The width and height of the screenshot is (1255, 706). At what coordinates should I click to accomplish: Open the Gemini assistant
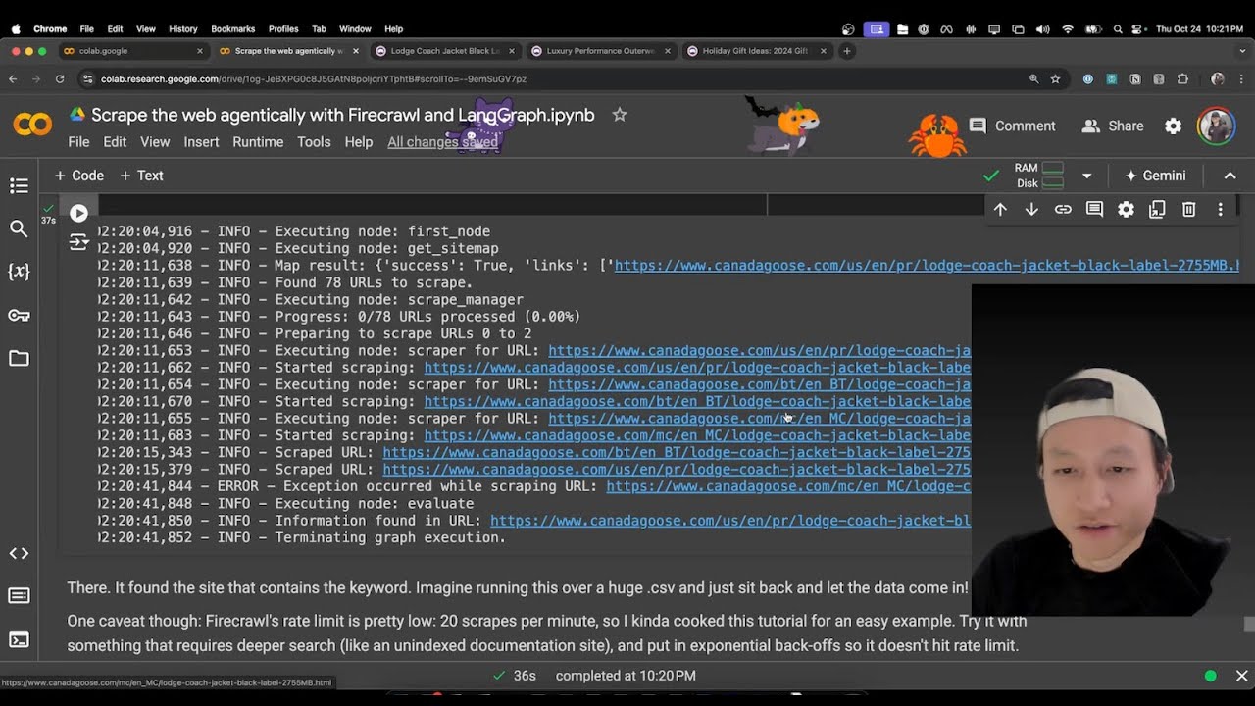coord(1155,176)
